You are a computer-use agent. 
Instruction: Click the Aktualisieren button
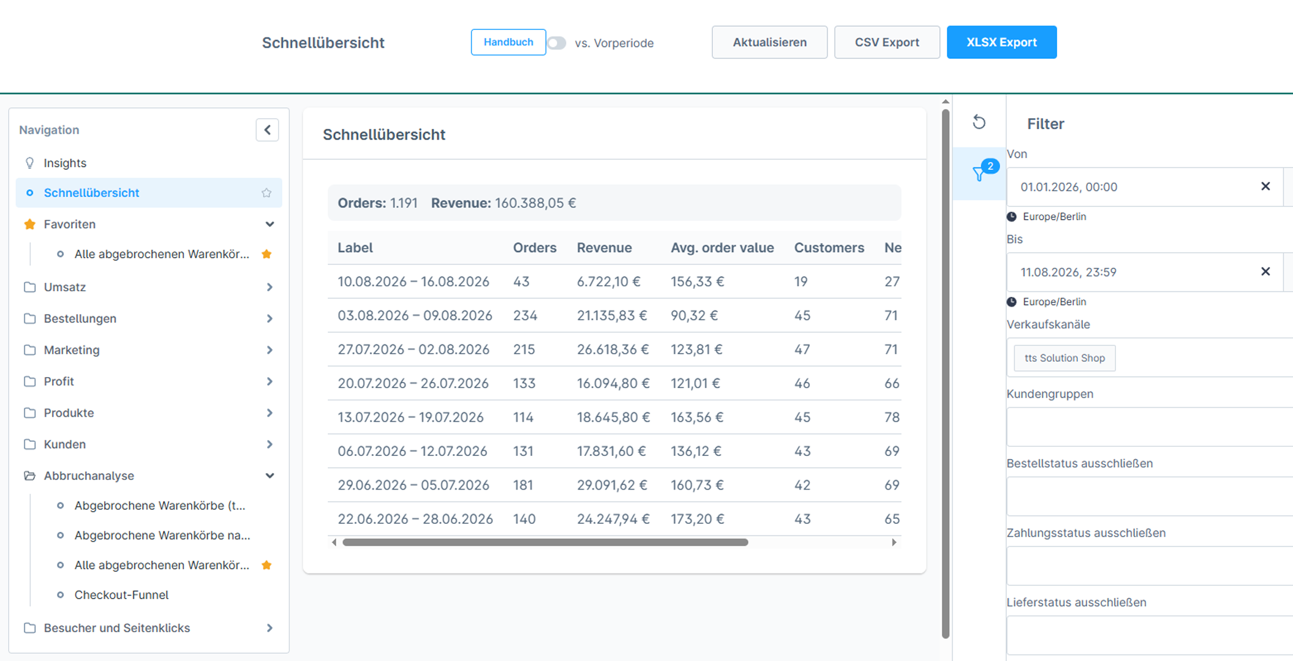[x=769, y=42]
